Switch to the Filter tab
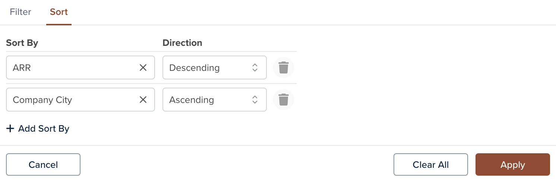The image size is (556, 182). [x=20, y=12]
